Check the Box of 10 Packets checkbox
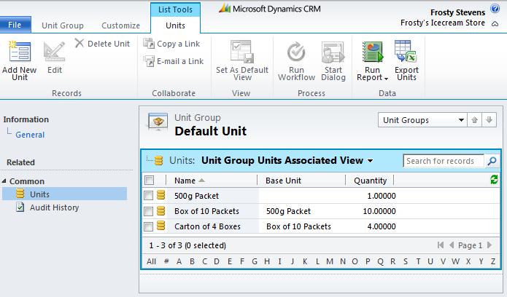The width and height of the screenshot is (507, 297). coord(148,211)
